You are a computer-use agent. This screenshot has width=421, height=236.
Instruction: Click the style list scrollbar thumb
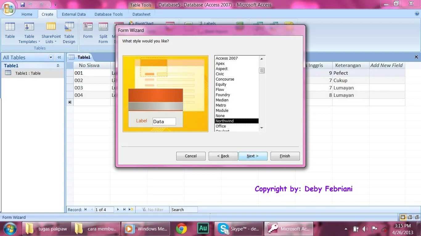pyautogui.click(x=262, y=70)
